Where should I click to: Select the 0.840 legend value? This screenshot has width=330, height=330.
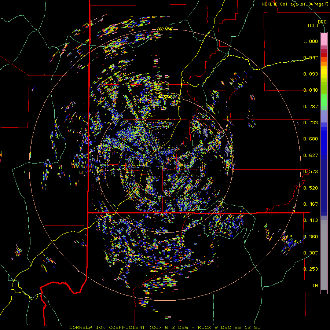(311, 90)
